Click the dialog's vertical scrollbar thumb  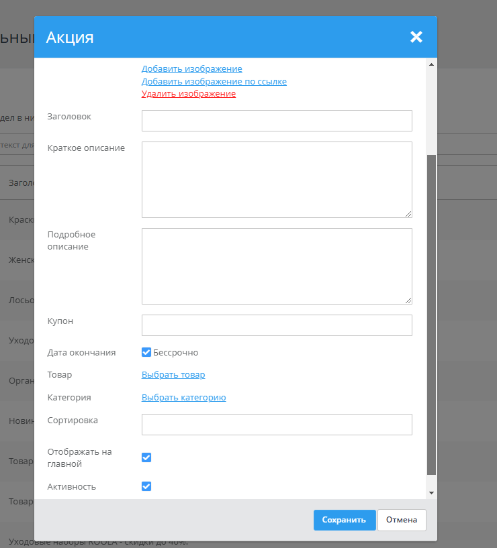pos(431,315)
